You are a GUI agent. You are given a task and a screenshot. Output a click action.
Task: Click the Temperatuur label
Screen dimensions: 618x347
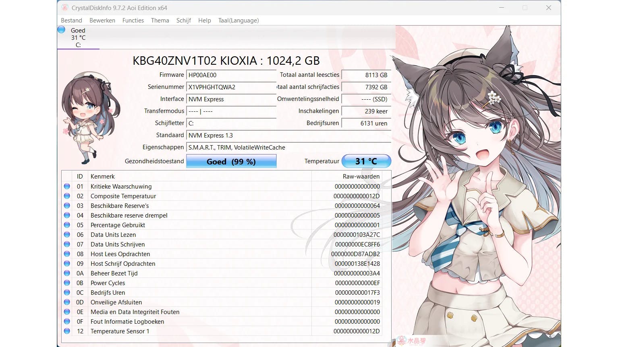322,161
